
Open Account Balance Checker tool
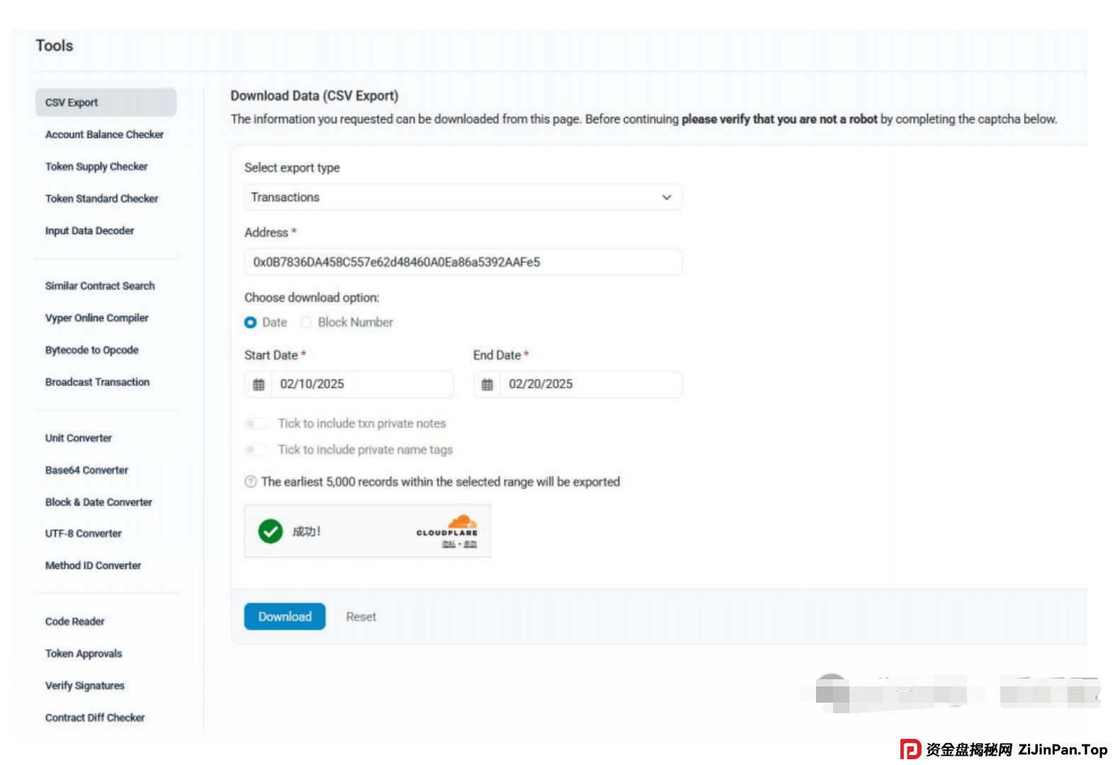click(x=104, y=135)
